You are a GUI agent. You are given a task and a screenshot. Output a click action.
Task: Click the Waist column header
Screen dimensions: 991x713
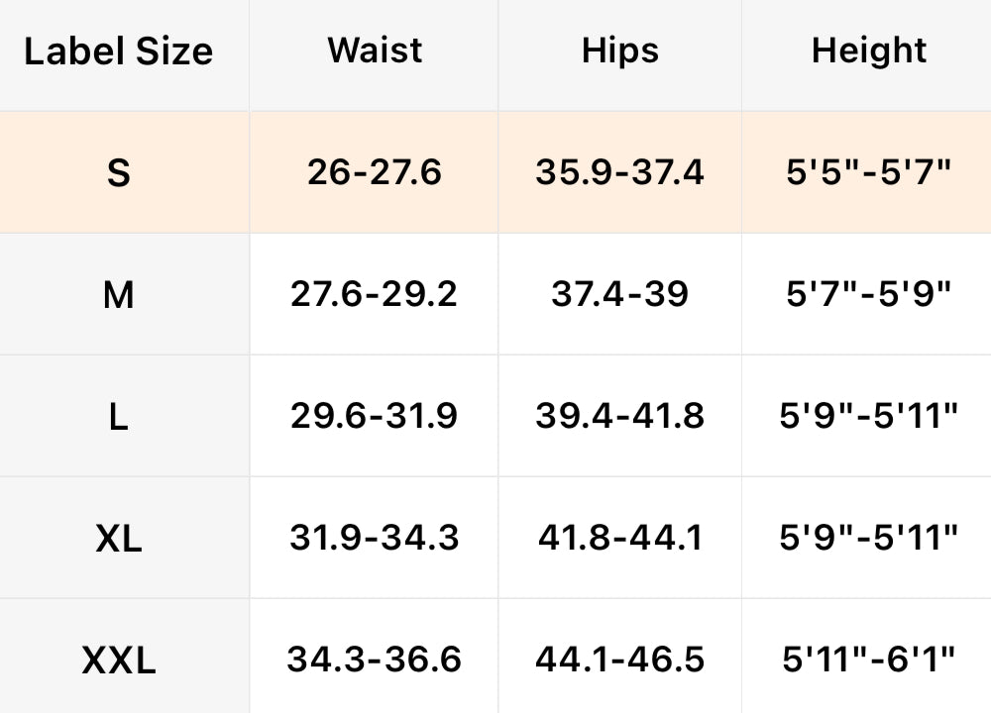(375, 51)
